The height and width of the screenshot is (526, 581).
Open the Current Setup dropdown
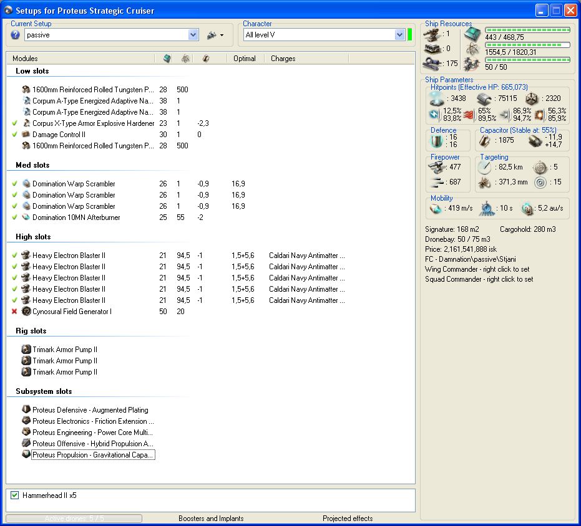[193, 35]
